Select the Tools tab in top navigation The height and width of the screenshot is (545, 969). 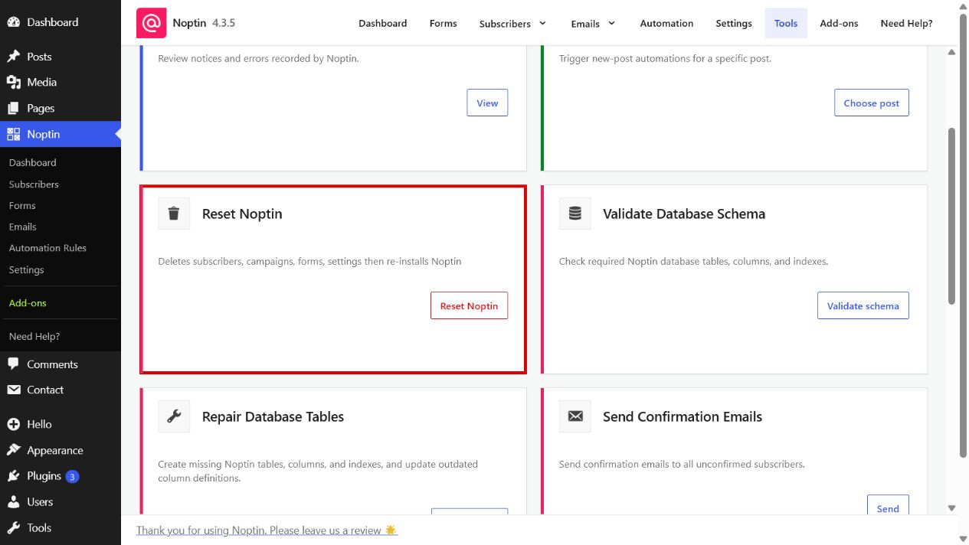[x=786, y=23]
